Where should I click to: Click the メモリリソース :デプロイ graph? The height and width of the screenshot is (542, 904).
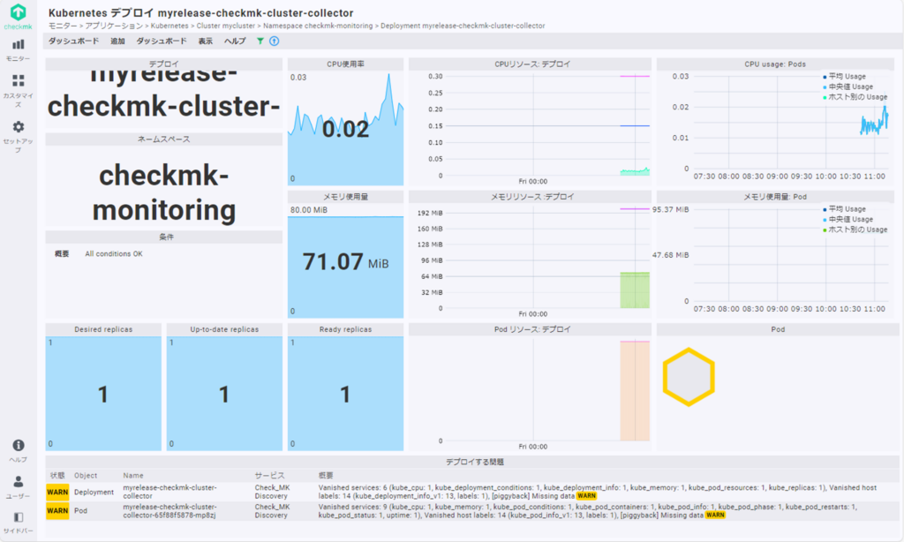[530, 260]
